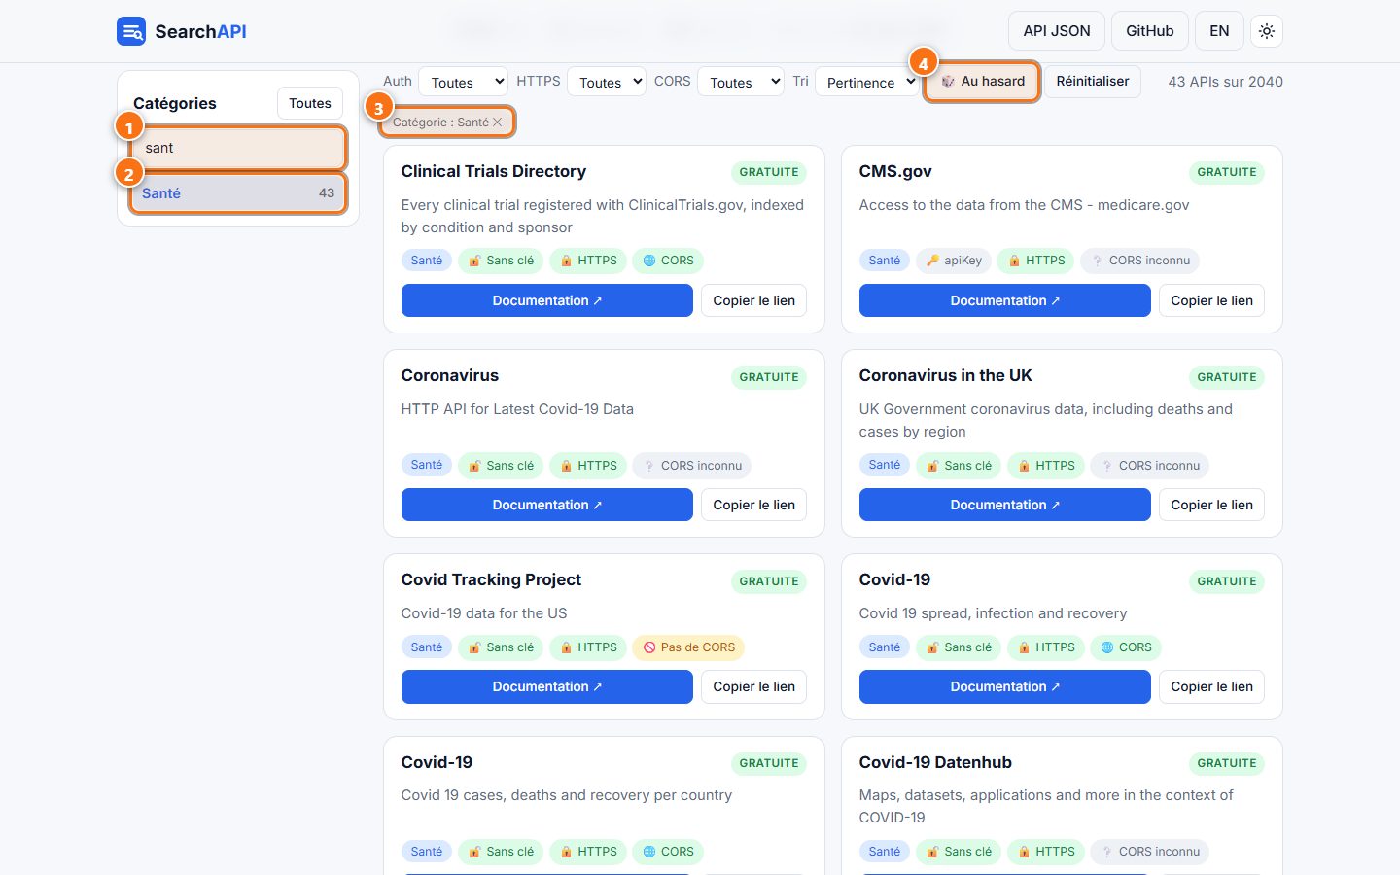Click the CORS tag on Clinical Trials Directory

(x=668, y=261)
